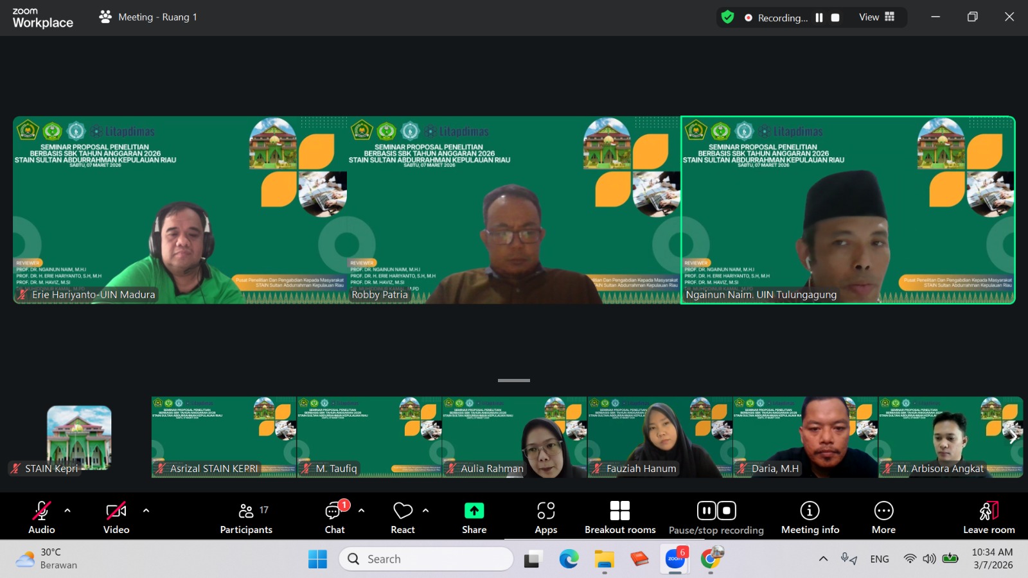The width and height of the screenshot is (1028, 578).
Task: Click the green encryption shield icon
Action: (x=727, y=17)
